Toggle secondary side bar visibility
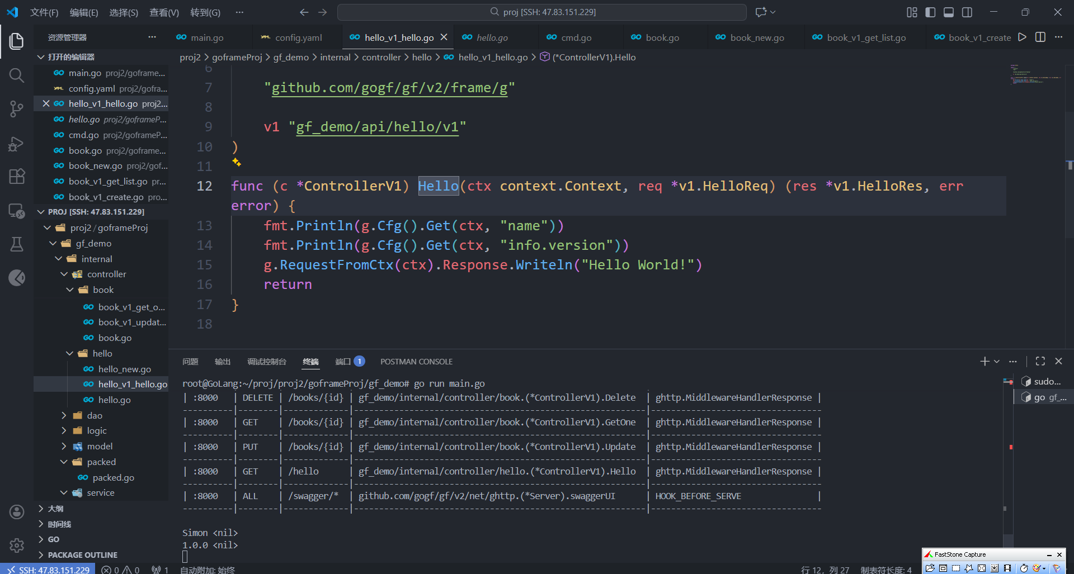The width and height of the screenshot is (1074, 574). pos(967,12)
